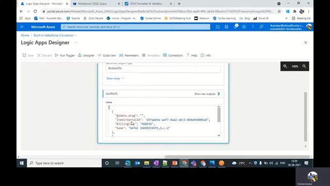The height and width of the screenshot is (186, 330).
Task: Click the Built-In-Salesforce-Connector breadcrumb
Action: click(x=54, y=36)
